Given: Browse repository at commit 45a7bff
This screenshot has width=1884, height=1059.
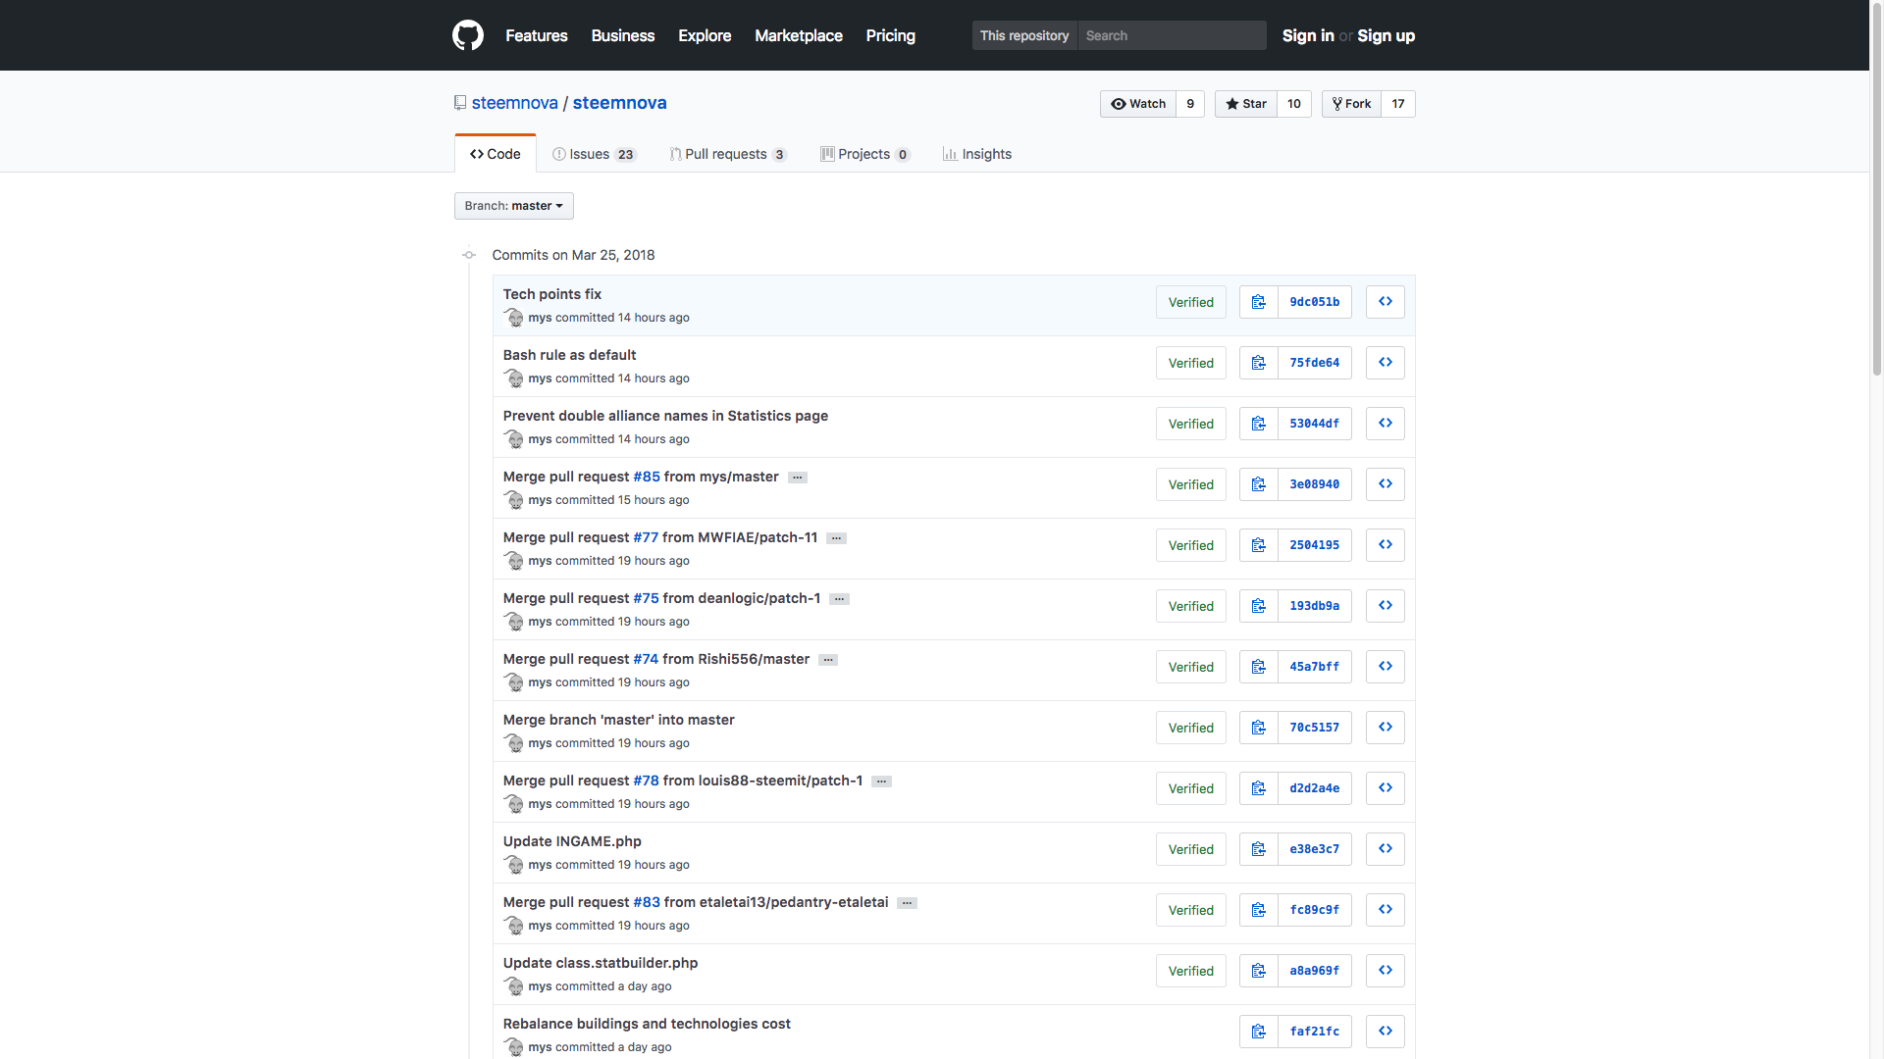Looking at the screenshot, I should point(1385,667).
